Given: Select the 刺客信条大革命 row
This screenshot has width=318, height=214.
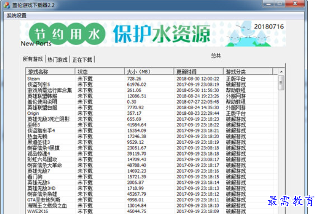Looking at the screenshot, I should 152,165.
